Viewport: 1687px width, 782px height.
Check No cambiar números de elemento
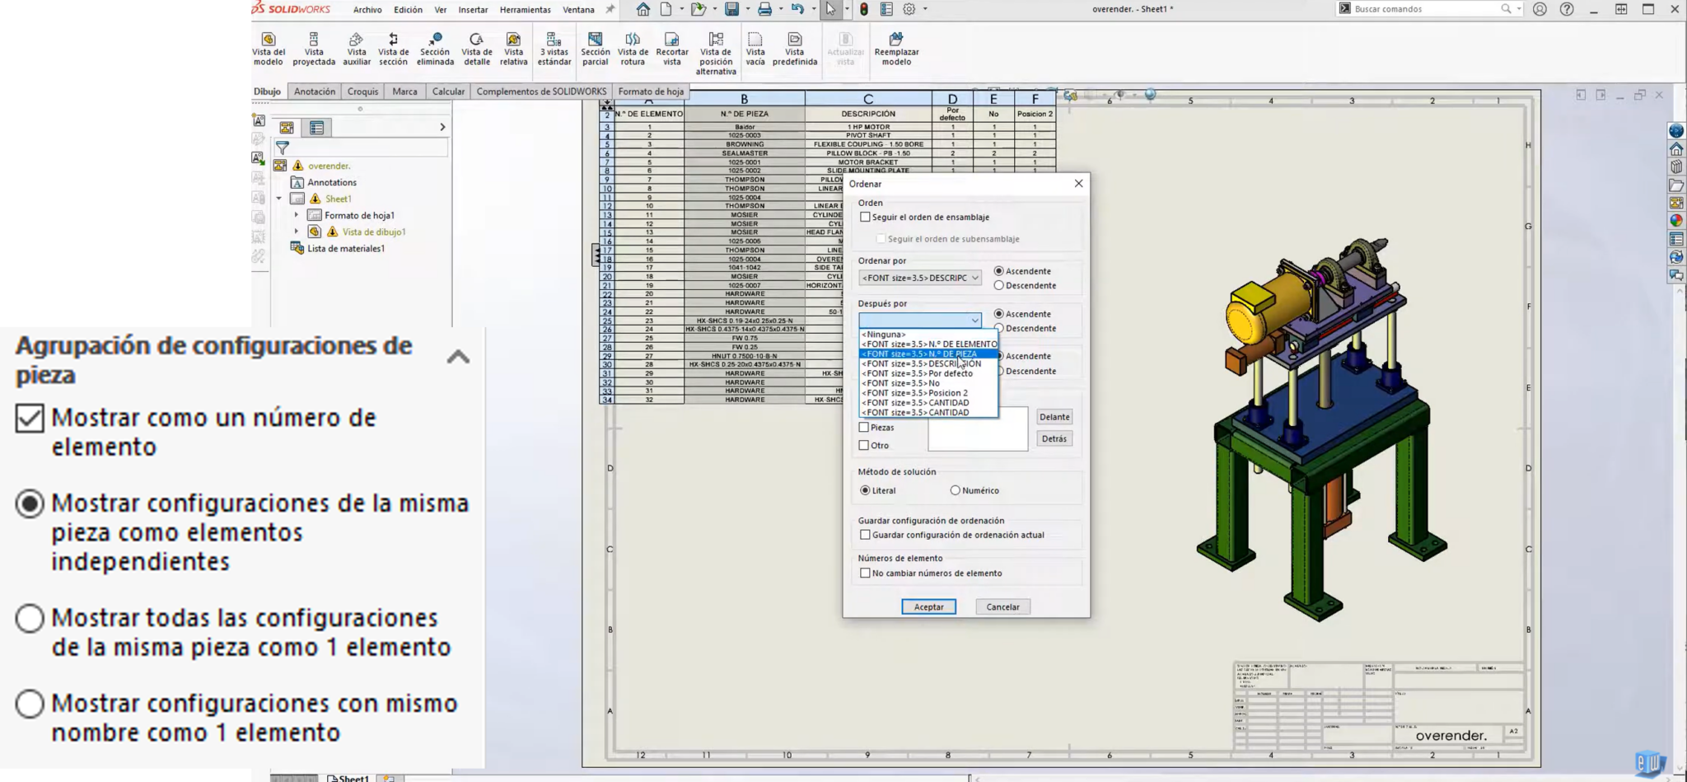pyautogui.click(x=865, y=573)
